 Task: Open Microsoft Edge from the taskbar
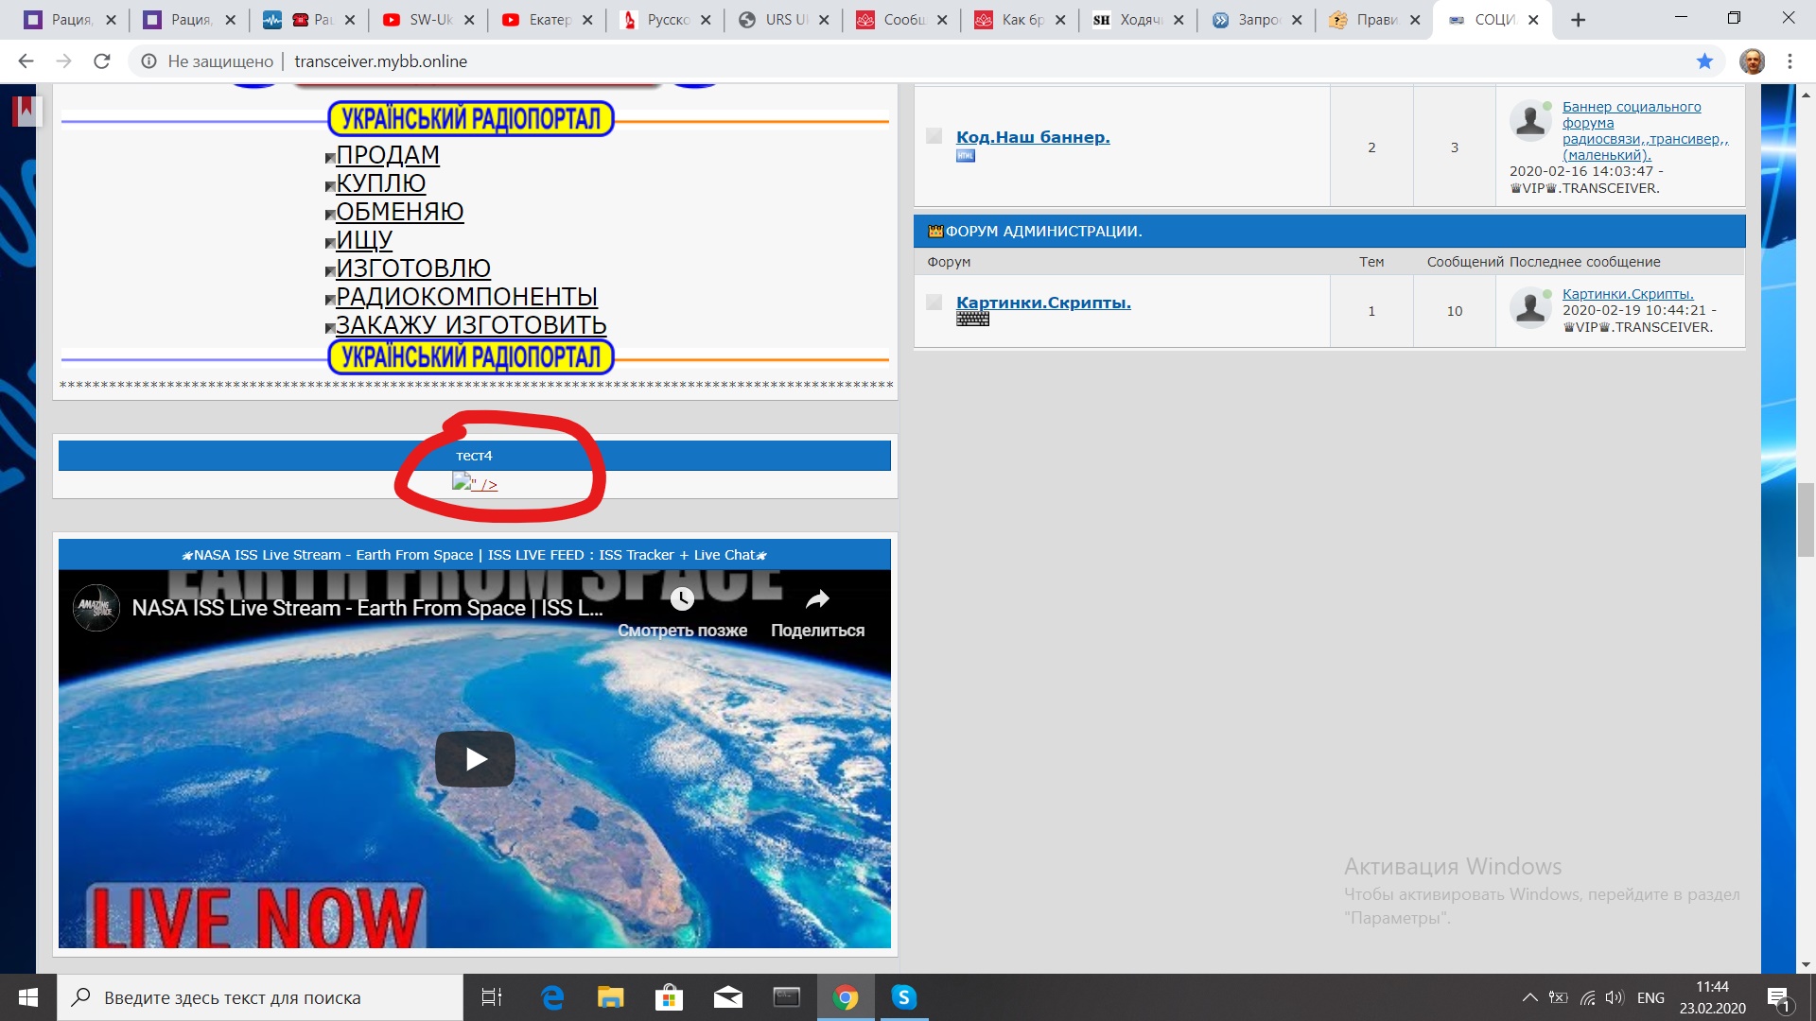pos(552,997)
